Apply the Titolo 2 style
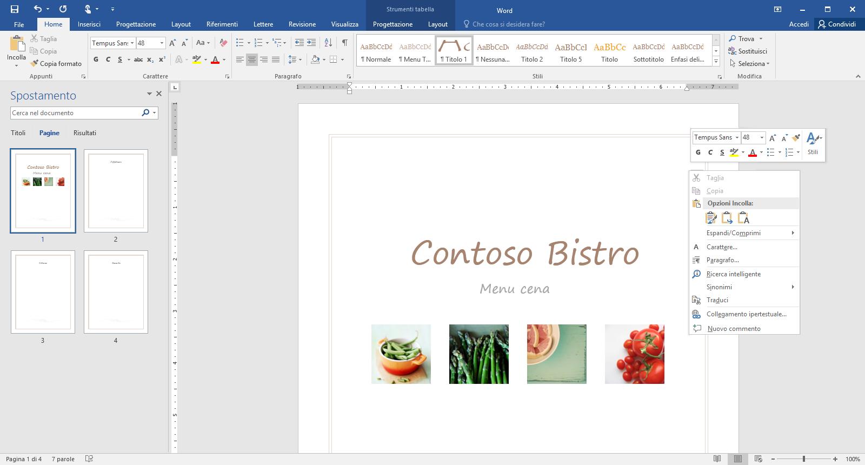This screenshot has width=865, height=465. [532, 51]
